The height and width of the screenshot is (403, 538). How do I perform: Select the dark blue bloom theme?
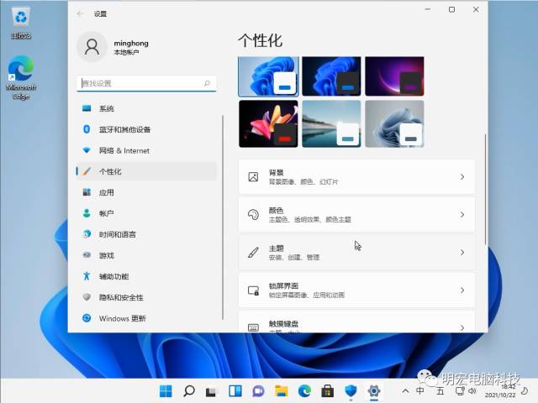click(x=331, y=76)
